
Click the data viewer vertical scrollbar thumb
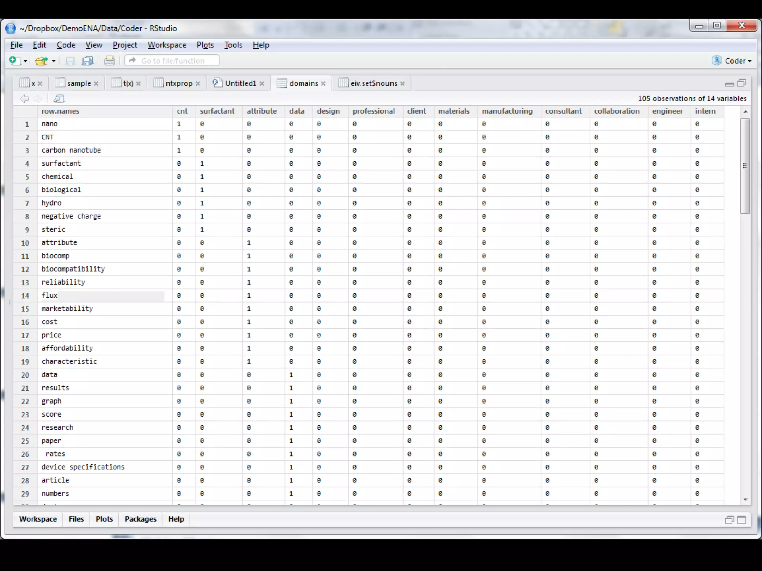[x=745, y=165]
